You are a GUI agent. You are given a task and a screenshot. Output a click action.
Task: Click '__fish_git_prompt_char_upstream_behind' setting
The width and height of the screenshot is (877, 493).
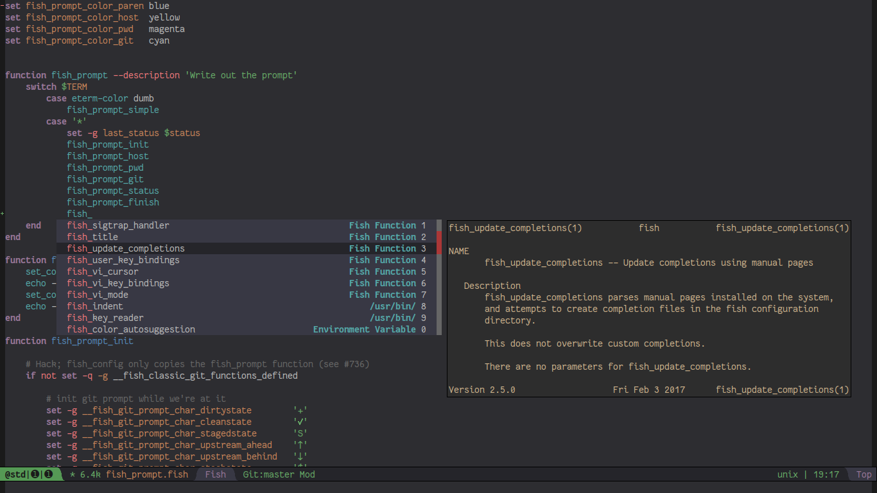[180, 456]
